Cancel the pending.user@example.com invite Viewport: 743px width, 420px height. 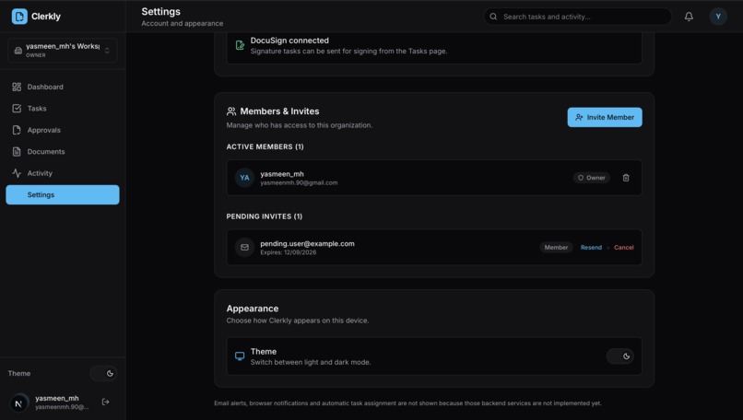point(623,247)
